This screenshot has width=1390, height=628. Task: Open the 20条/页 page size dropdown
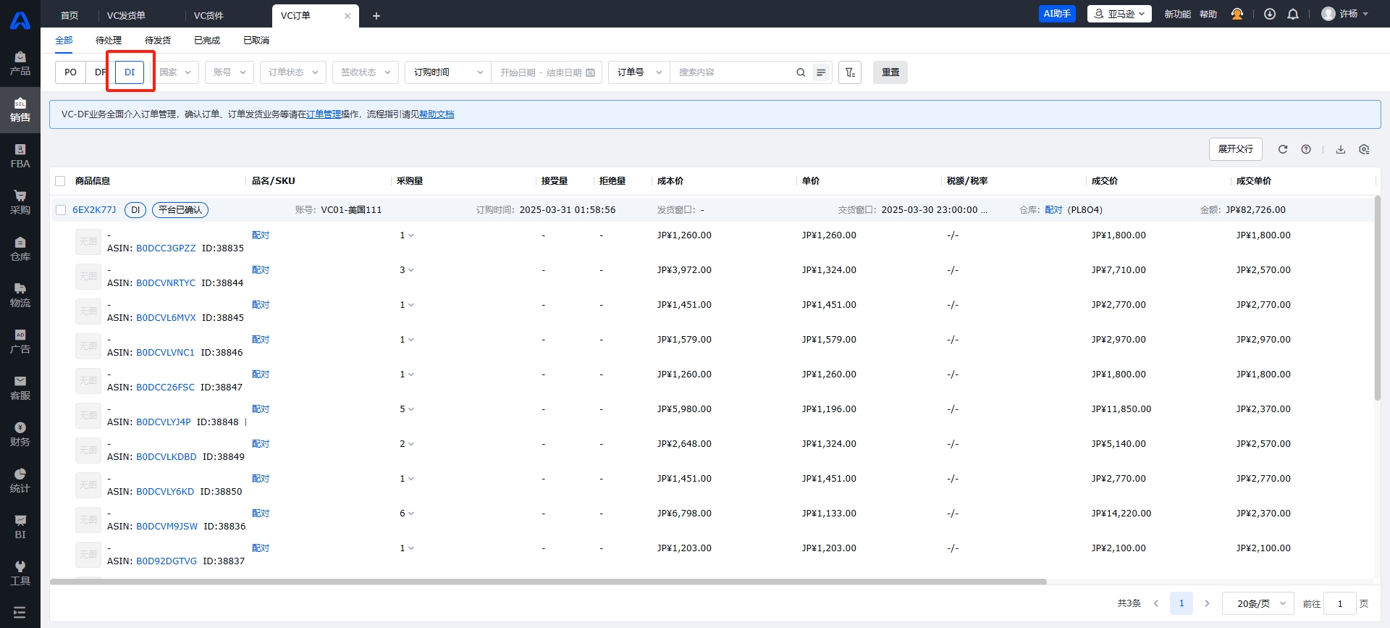pyautogui.click(x=1259, y=603)
